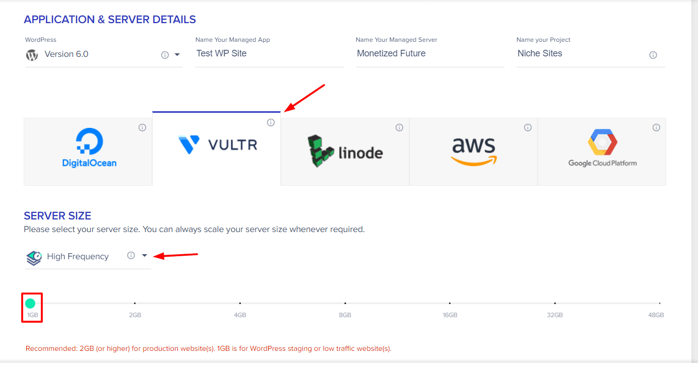Choose AWS as the cloud provider
The height and width of the screenshot is (372, 698).
(x=473, y=152)
